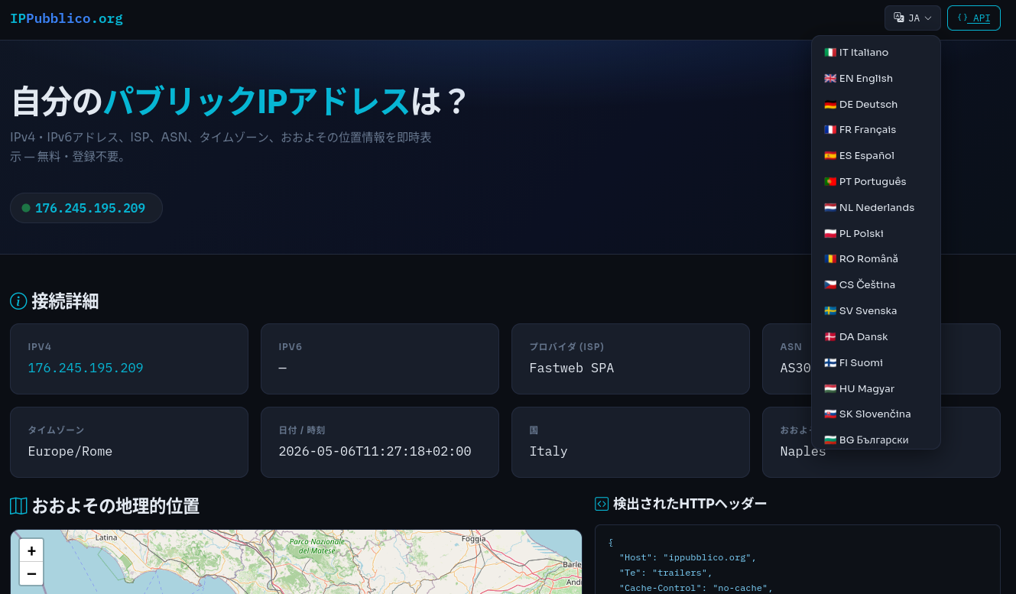Select PT Português language
Image resolution: width=1016 pixels, height=594 pixels.
(876, 182)
